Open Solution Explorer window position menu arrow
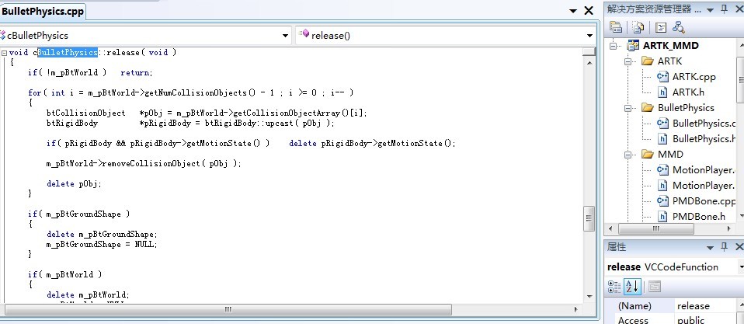Screen dimensions: 744x324 point(710,10)
